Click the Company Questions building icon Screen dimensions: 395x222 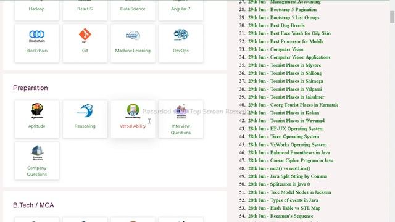[37, 153]
